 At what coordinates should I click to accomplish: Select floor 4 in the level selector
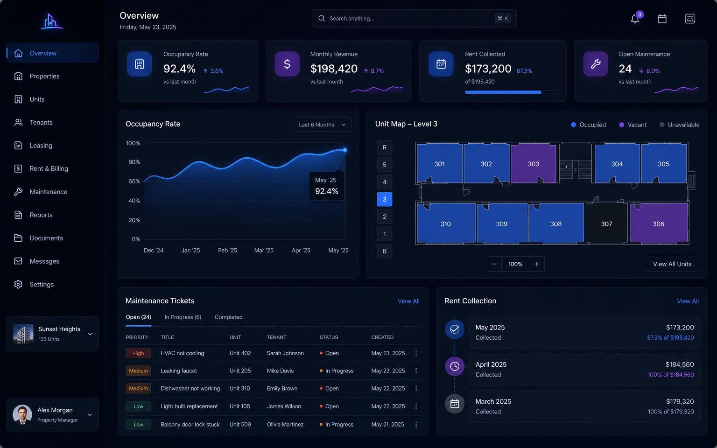[385, 182]
